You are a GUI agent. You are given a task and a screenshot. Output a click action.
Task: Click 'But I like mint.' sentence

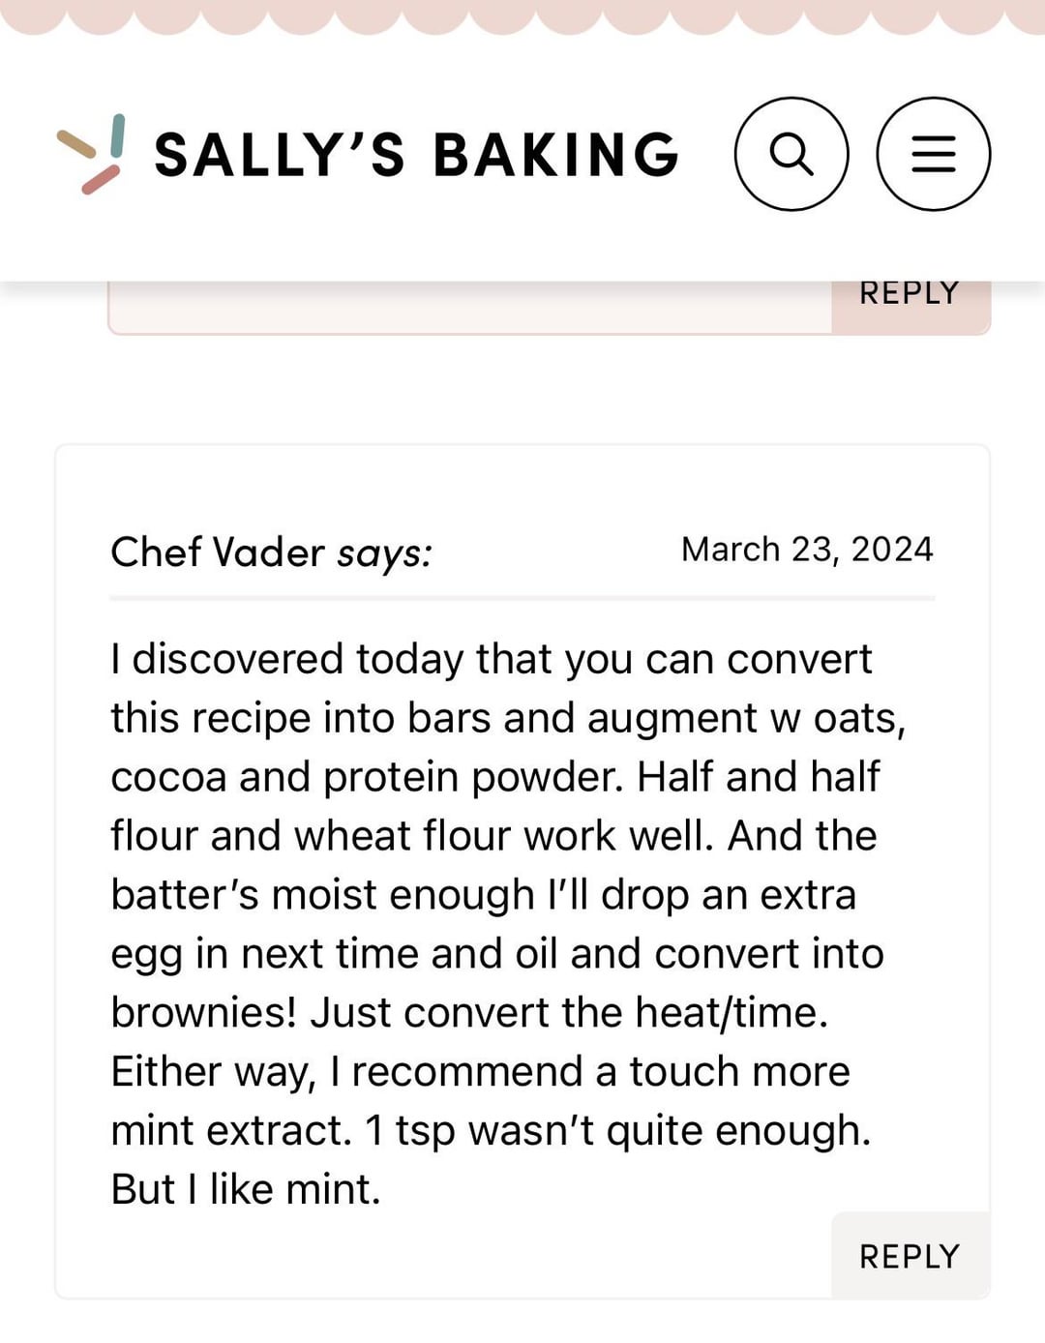(246, 1189)
